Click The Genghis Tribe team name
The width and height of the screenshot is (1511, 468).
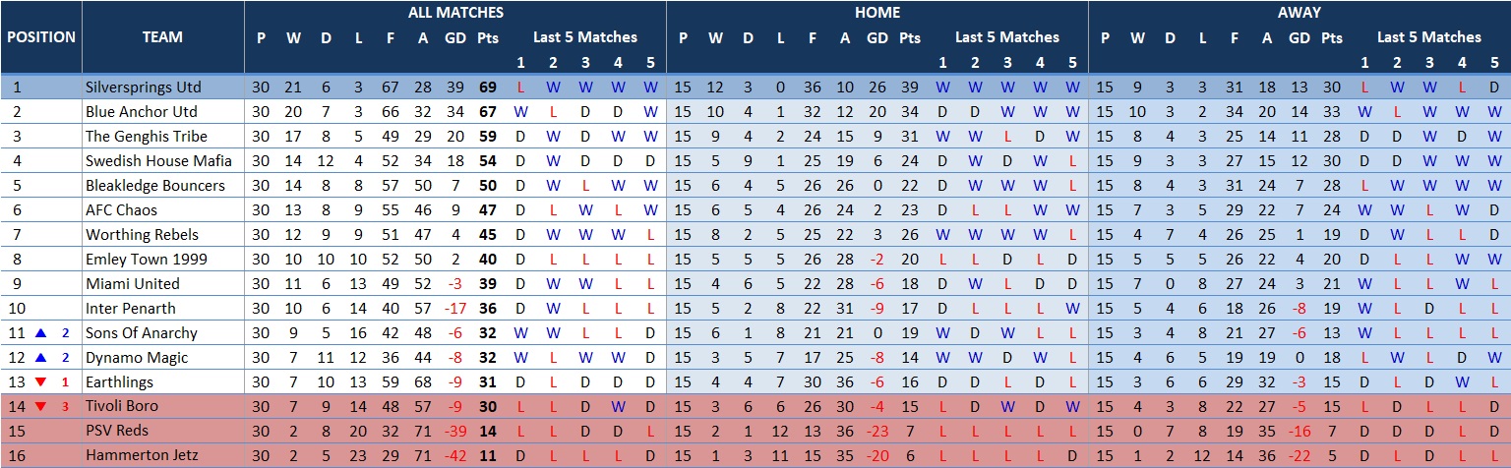146,136
